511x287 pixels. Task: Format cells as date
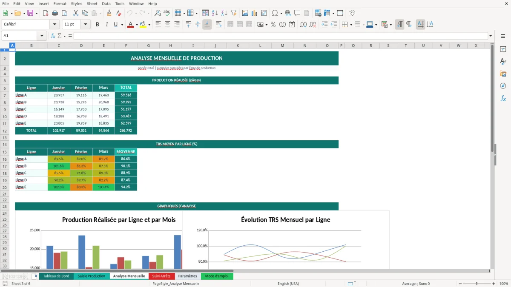coord(292,25)
